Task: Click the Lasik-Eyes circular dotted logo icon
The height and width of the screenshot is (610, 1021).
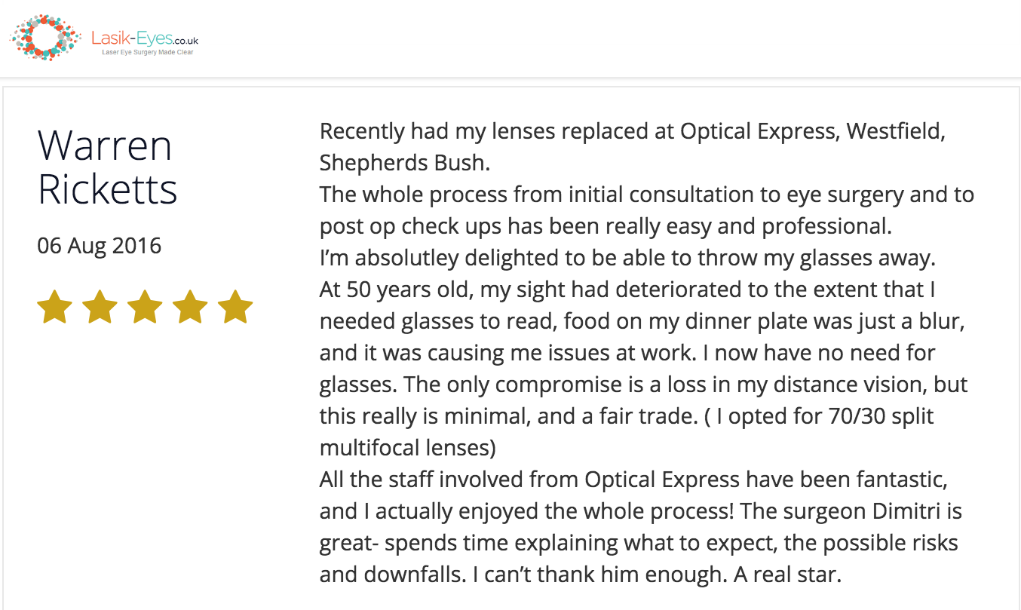Action: click(45, 37)
